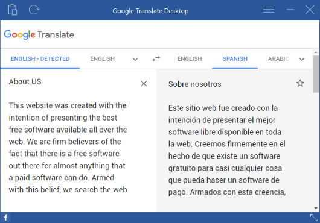Viewport: 320px width, 223px height.
Task: Select the English source language tab
Action: [x=102, y=59]
